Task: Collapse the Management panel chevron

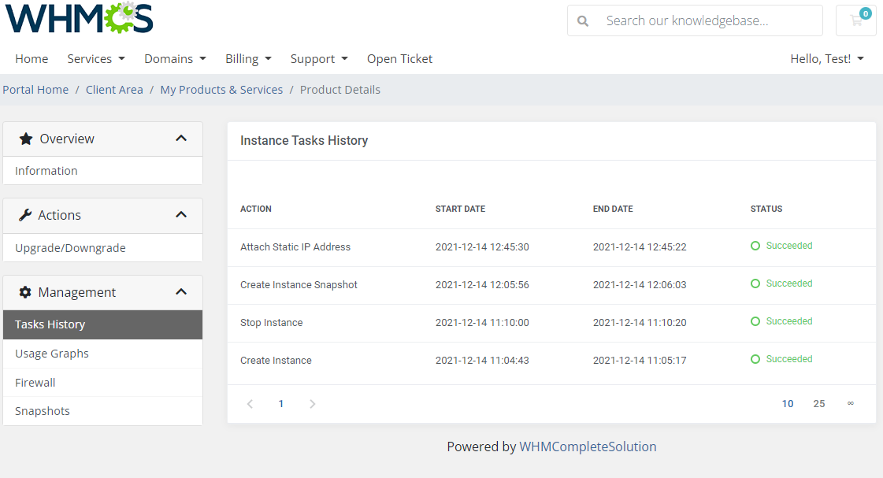Action: click(180, 291)
